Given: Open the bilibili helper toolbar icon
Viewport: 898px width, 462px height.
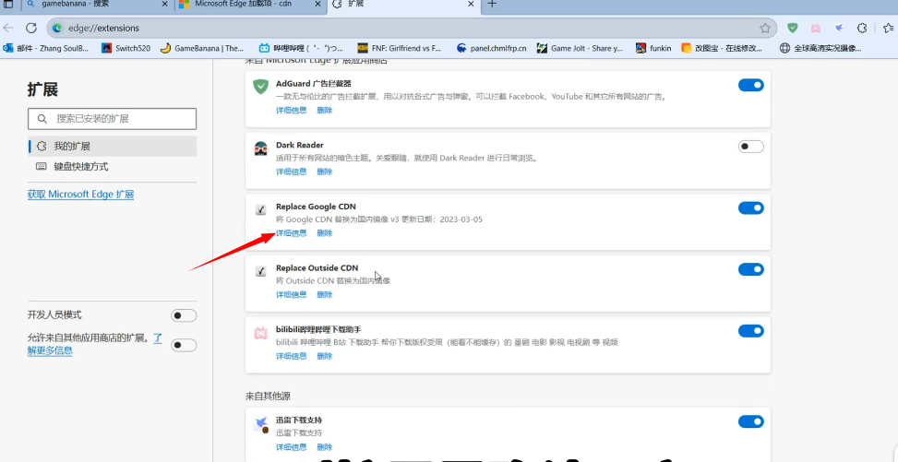Looking at the screenshot, I should [816, 28].
